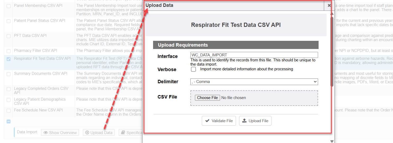Image resolution: width=393 pixels, height=143 pixels.
Task: Check the Summary Documents CSV API checkbox
Action: [x=8, y=74]
